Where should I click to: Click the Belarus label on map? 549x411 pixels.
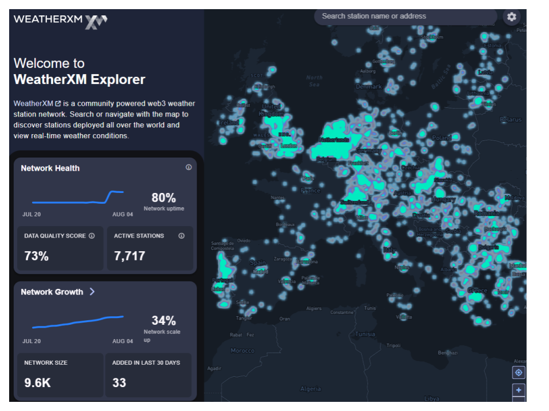click(x=511, y=119)
